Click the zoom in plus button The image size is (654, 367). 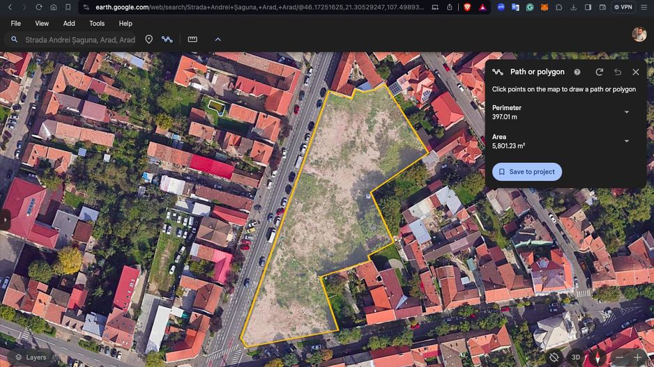[x=637, y=357]
